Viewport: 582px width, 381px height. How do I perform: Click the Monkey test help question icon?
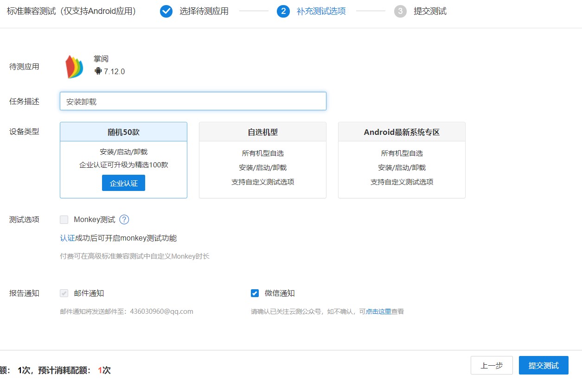click(124, 220)
